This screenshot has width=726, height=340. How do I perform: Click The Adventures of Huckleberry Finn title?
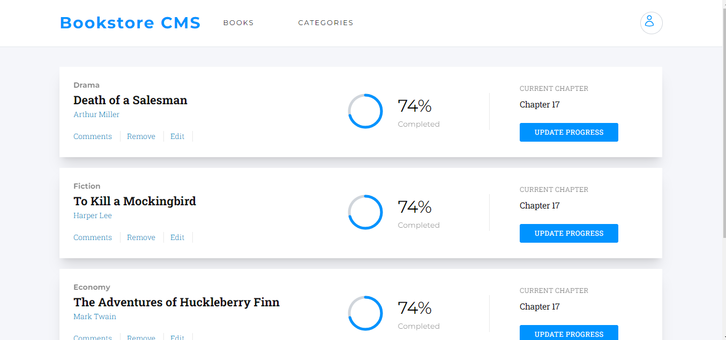click(x=176, y=302)
